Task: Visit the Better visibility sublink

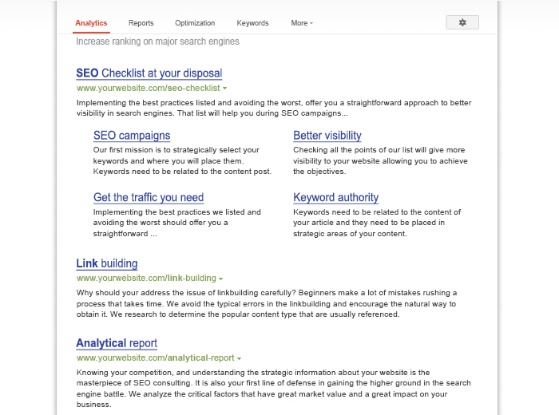Action: click(327, 136)
